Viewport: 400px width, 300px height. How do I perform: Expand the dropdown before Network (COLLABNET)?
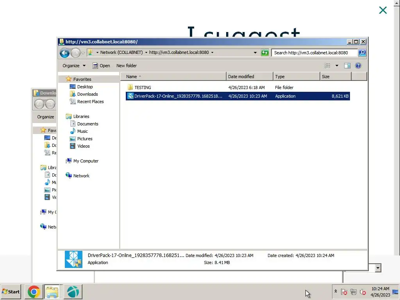97,53
